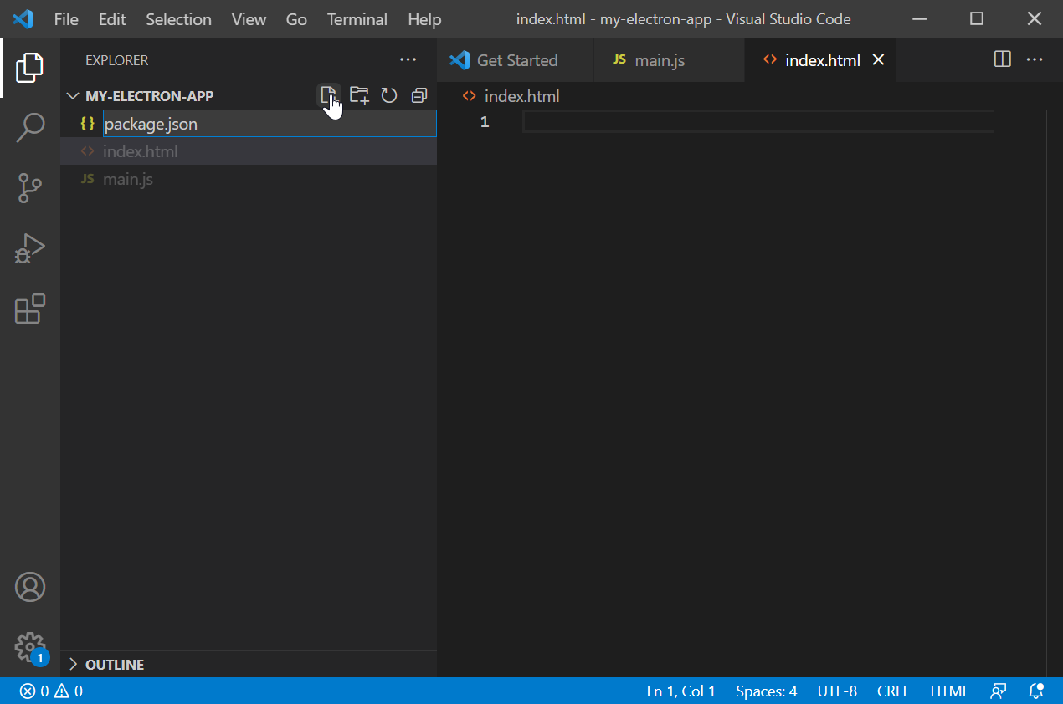This screenshot has height=704, width=1063.
Task: Close the index.html tab
Action: pos(879,60)
